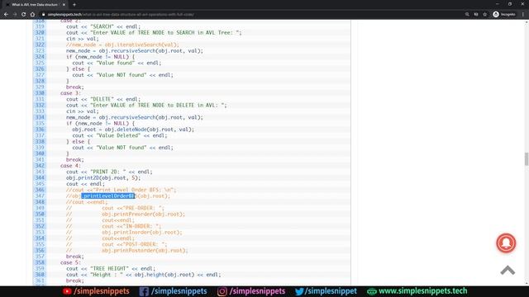Open the zoom magnifier in address bar
The height and width of the screenshot is (297, 529).
coord(467,15)
